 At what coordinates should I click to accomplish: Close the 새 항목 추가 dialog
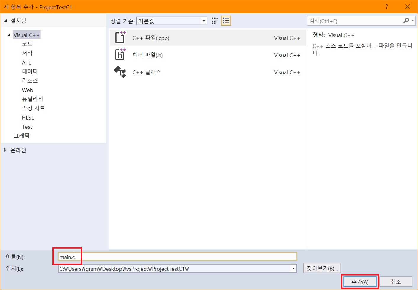[407, 7]
